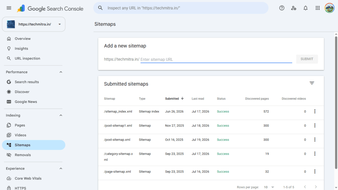
Task: Go to previous page of sitemaps
Action: point(305,187)
